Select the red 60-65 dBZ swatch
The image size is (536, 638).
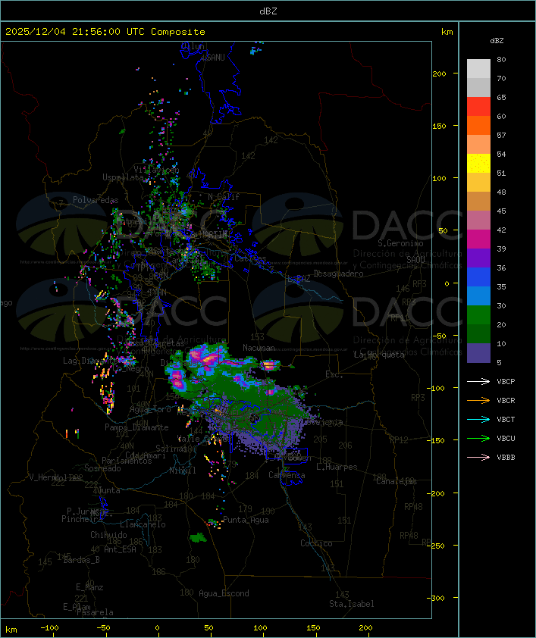pyautogui.click(x=478, y=107)
